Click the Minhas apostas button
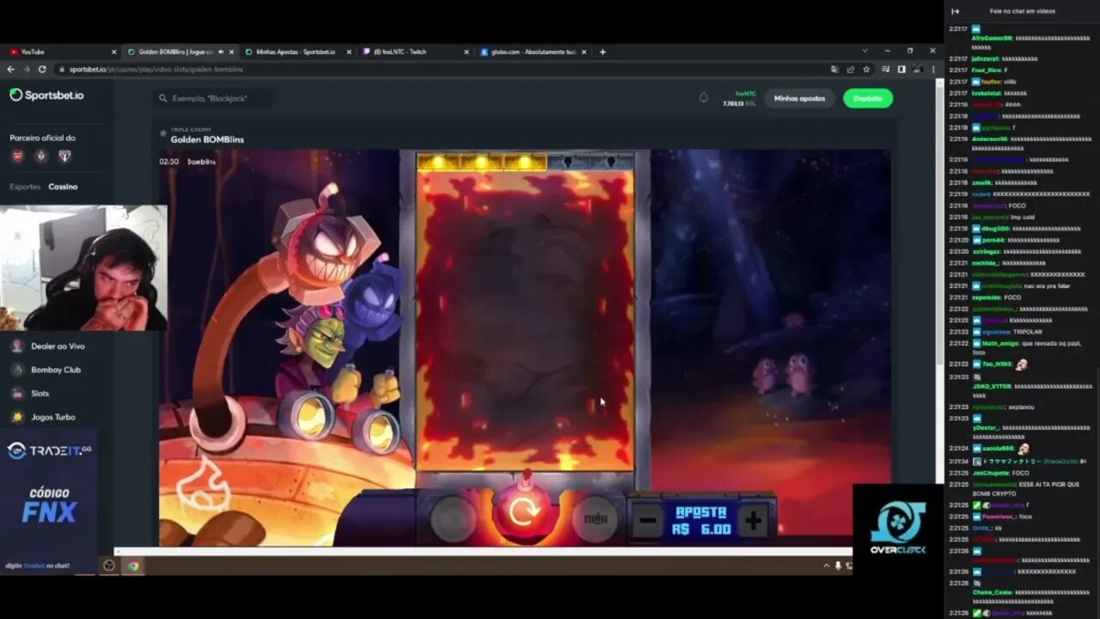This screenshot has width=1100, height=619. tap(799, 98)
